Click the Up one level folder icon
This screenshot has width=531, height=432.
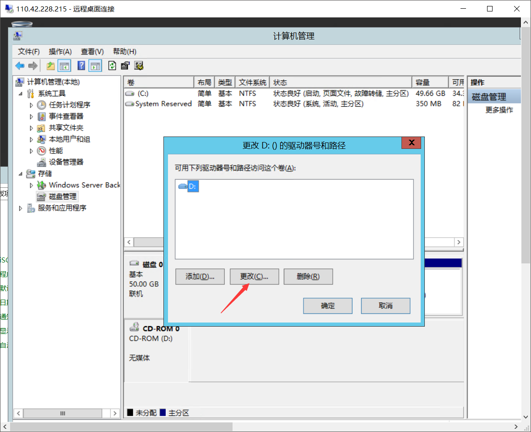point(51,66)
